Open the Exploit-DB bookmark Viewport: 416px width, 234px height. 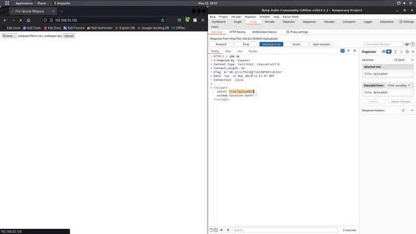pos(125,28)
